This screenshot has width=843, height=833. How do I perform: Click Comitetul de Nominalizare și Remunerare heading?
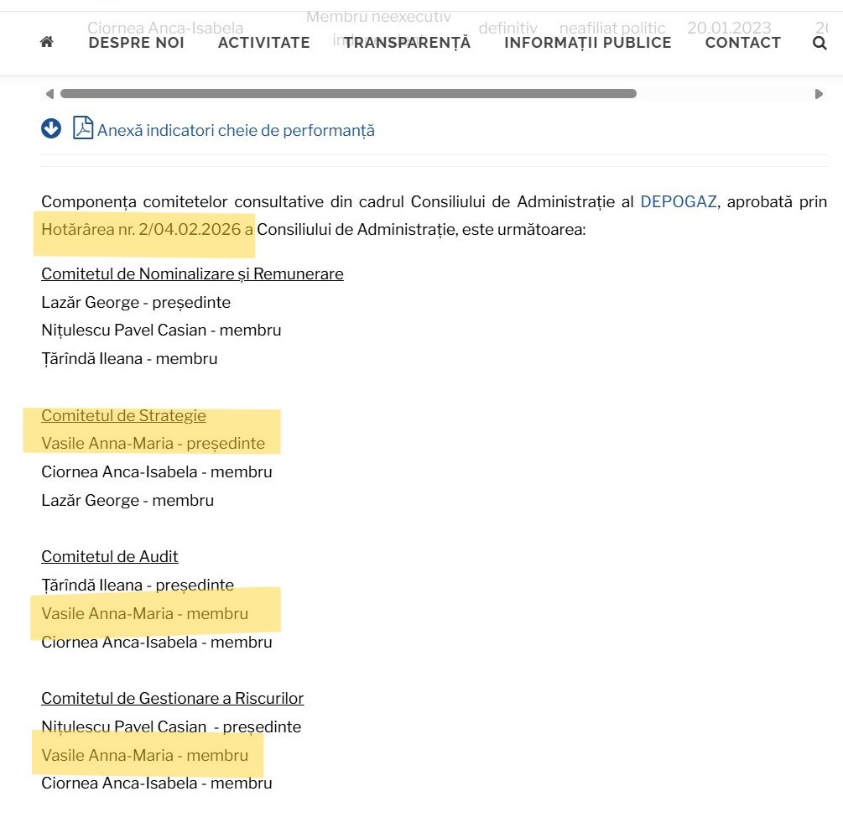click(192, 274)
